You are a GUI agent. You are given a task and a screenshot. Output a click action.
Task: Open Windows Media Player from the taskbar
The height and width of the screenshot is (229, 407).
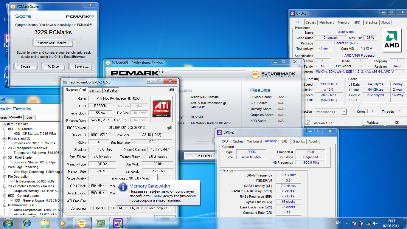63,223
